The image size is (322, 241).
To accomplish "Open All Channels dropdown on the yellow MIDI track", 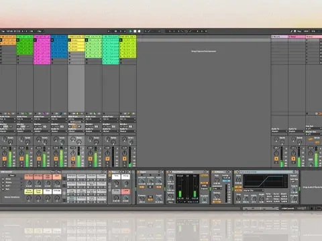I will coord(76,122).
